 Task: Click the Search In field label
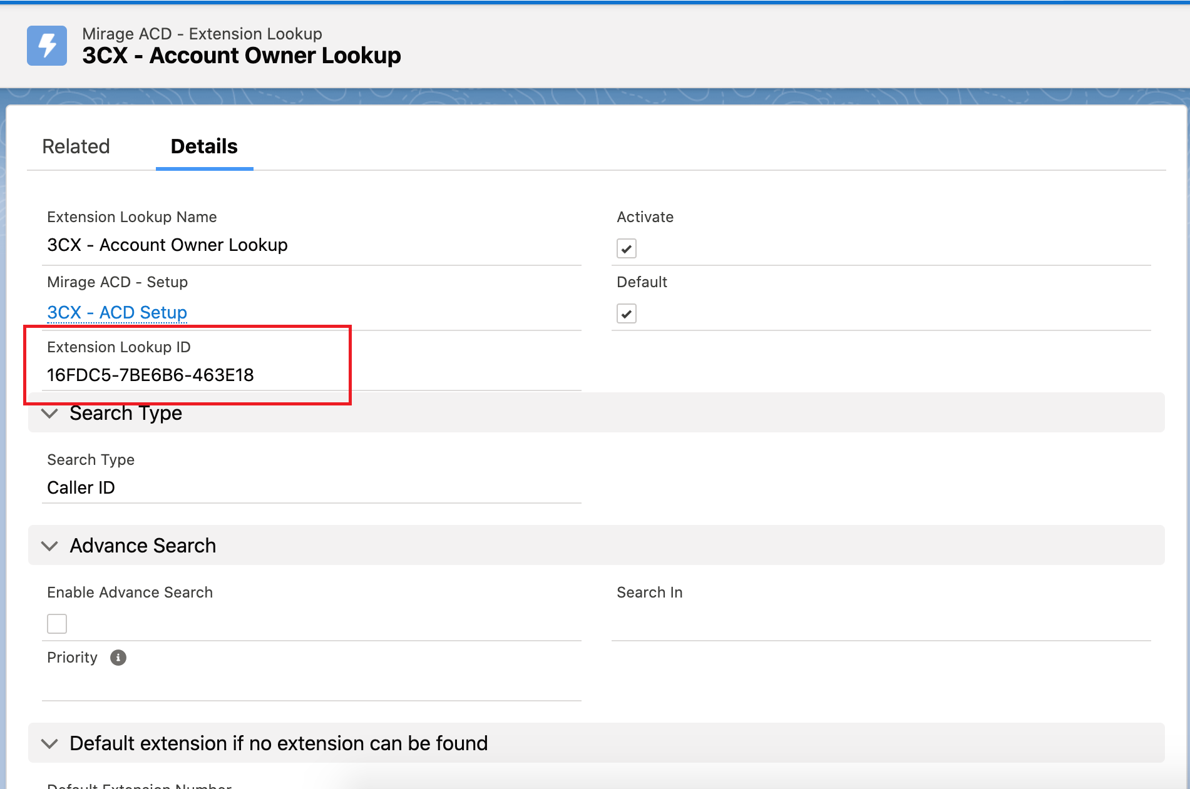[x=649, y=593]
